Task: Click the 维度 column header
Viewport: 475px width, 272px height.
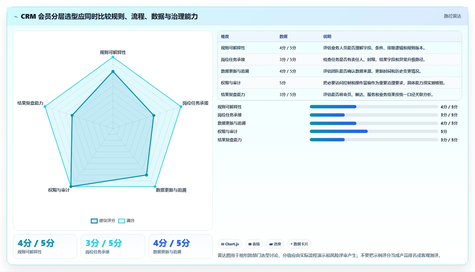Action: click(x=225, y=37)
